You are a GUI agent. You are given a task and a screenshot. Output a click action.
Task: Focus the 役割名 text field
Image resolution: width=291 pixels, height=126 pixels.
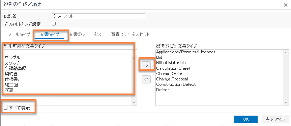click(98, 16)
